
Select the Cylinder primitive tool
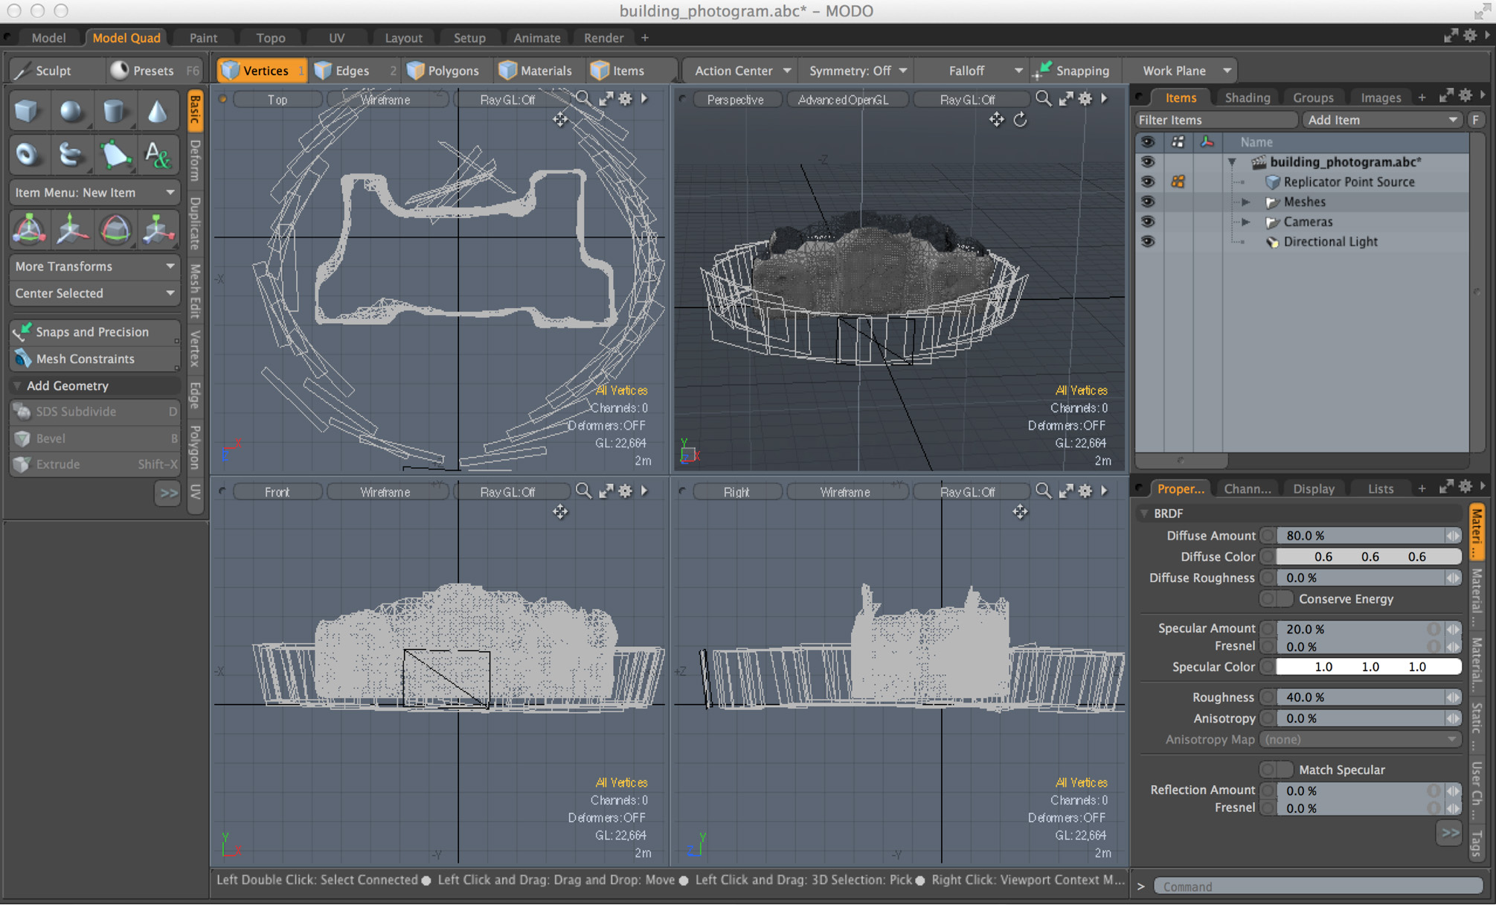click(114, 112)
